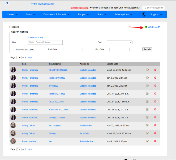Screen dimensions: 176x160
Task: Go to next page via top link
Action: [30, 58]
